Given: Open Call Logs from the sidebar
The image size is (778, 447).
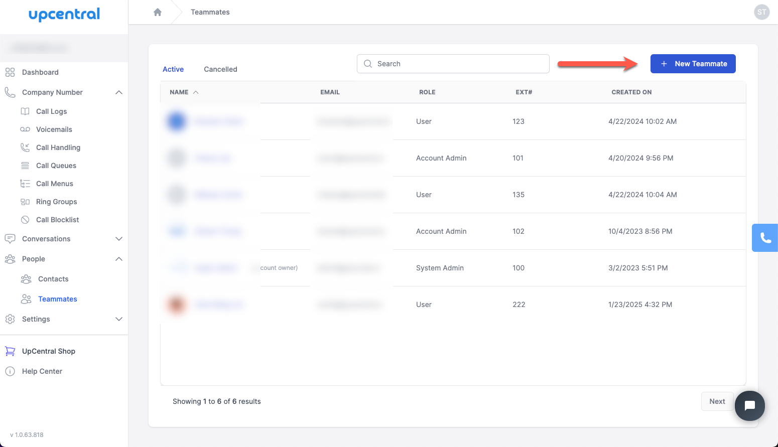Looking at the screenshot, I should click(52, 111).
